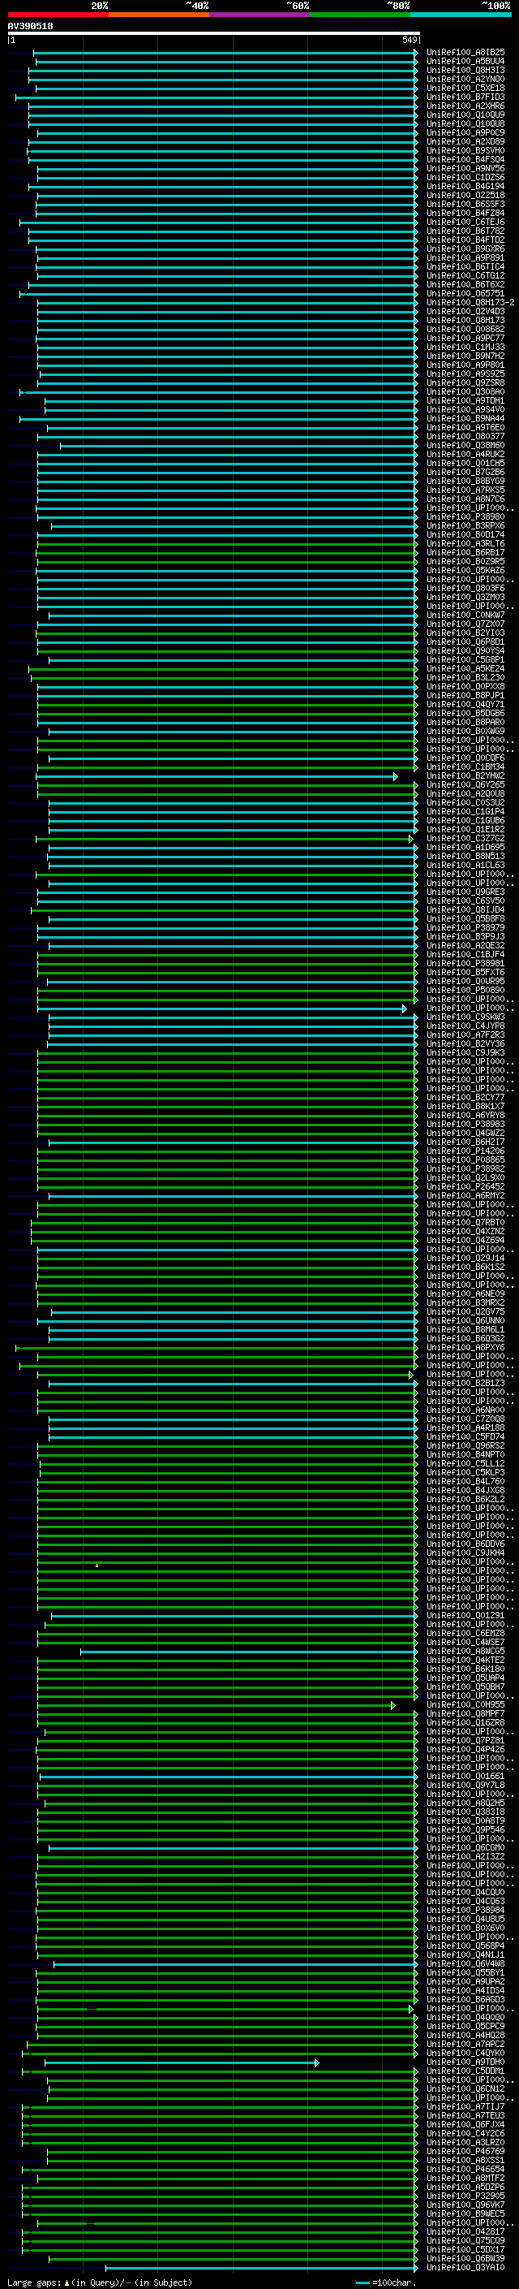Viewport: 519px width, 2289px height.
Task: Open the UniRef100_B7FID3 entry
Action: click(x=465, y=97)
